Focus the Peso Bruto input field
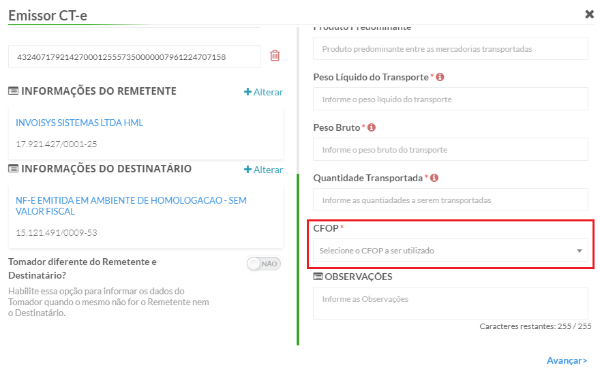 tap(451, 149)
